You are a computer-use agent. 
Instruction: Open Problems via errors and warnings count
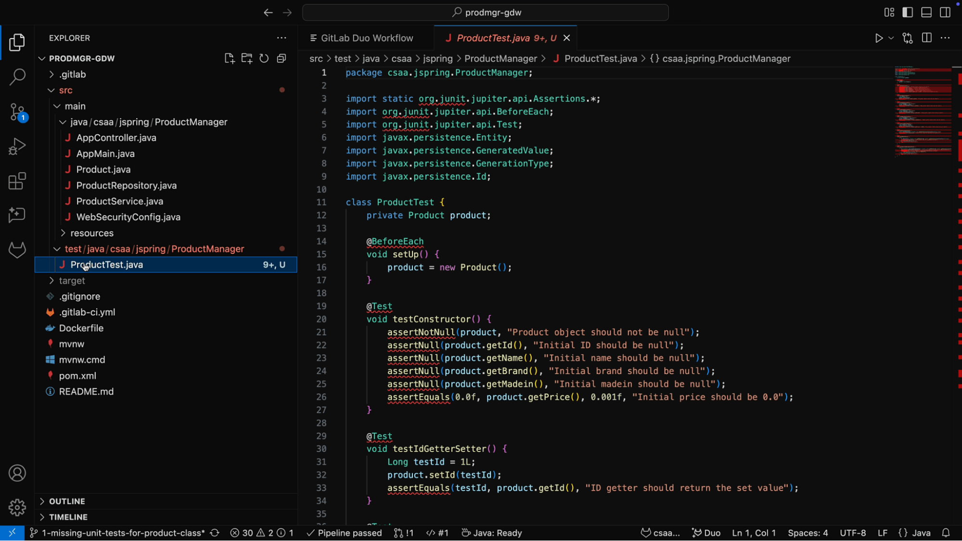point(261,533)
